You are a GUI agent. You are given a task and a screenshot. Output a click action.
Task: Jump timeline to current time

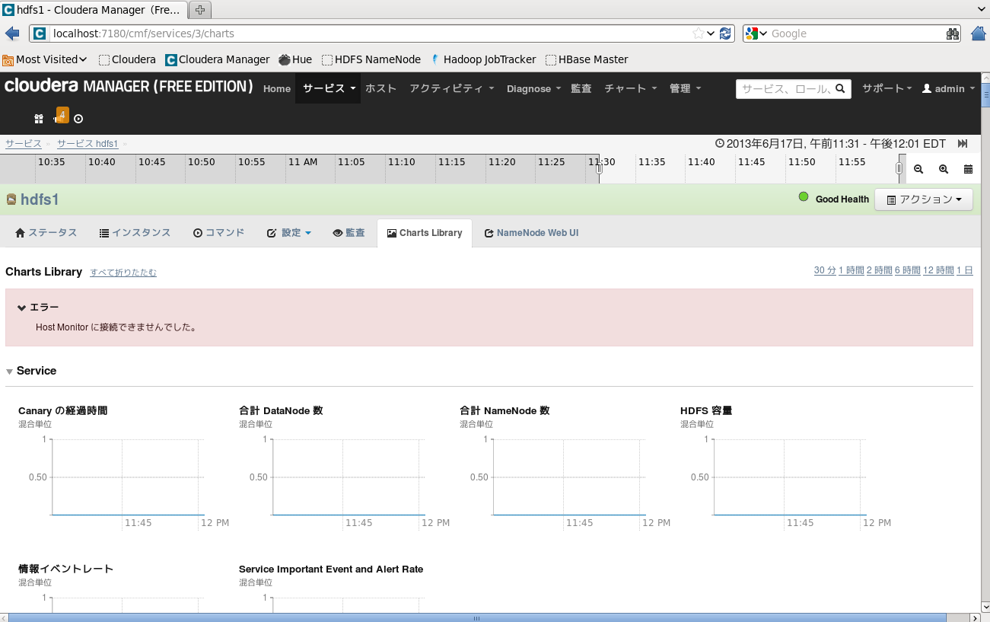963,143
